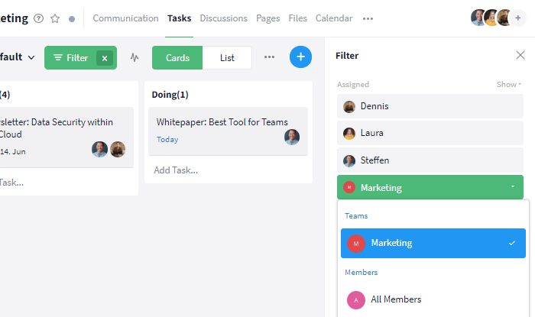Screen dimensions: 535x317
Task: Go to the Calendar tab
Action: 334,18
